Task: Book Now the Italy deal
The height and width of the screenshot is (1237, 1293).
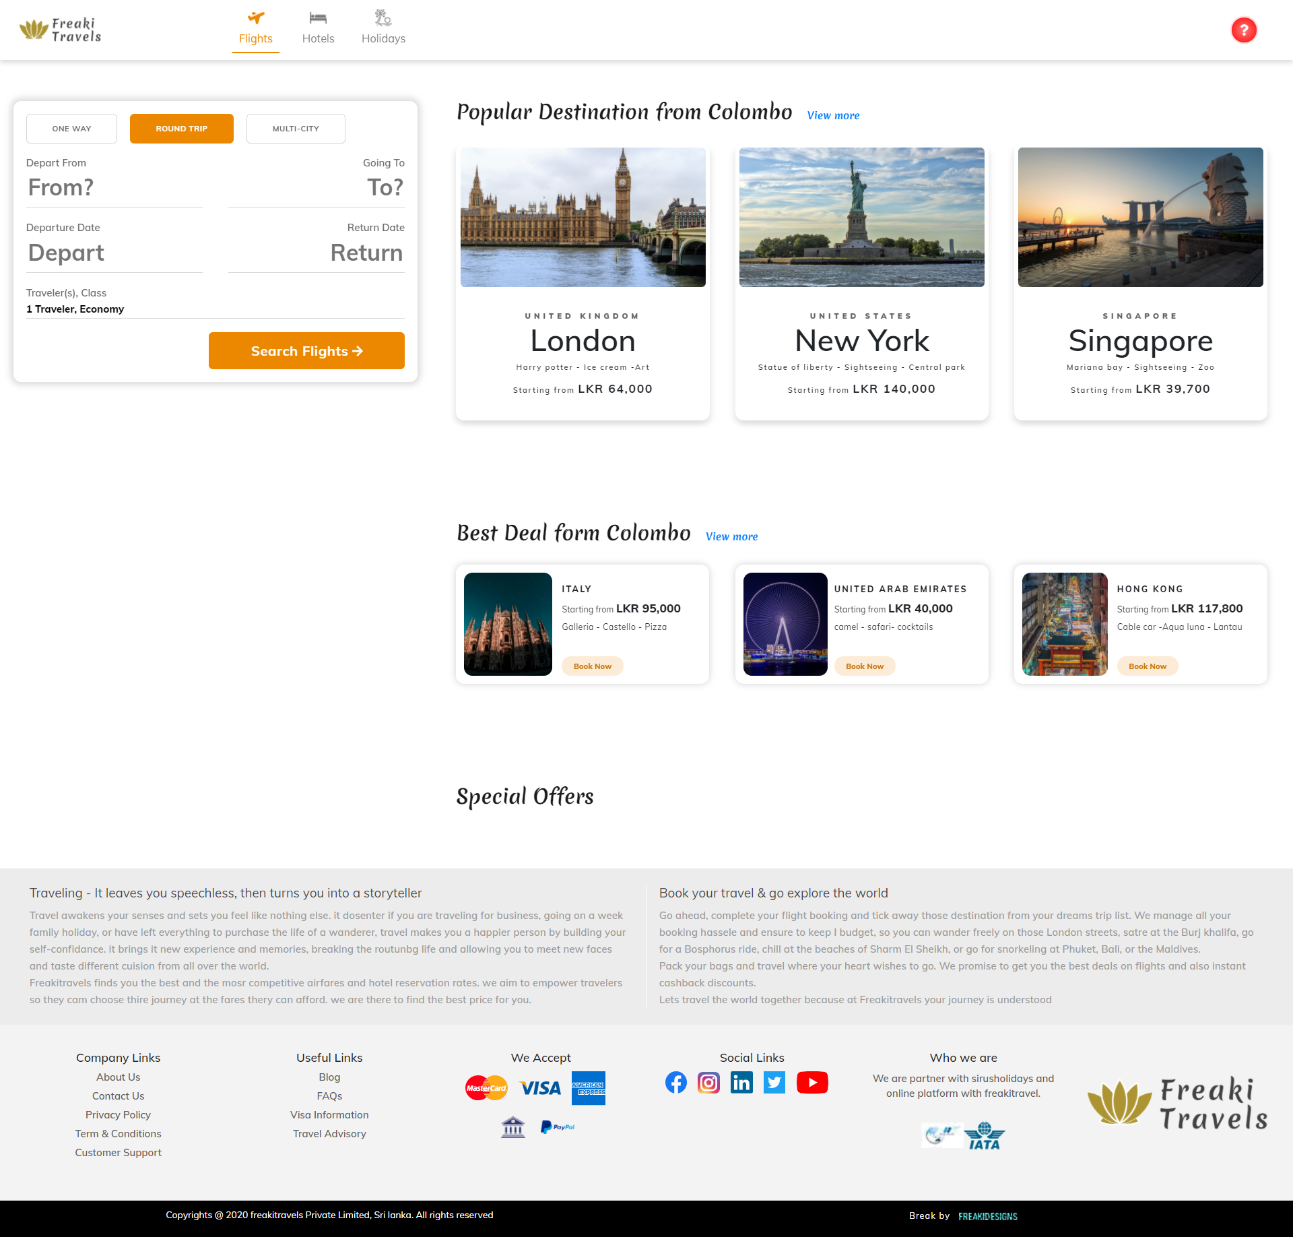Action: (592, 666)
